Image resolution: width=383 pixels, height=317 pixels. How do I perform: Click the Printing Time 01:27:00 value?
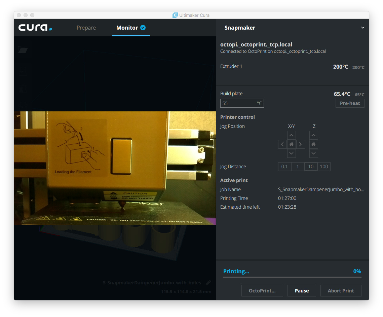[287, 198]
